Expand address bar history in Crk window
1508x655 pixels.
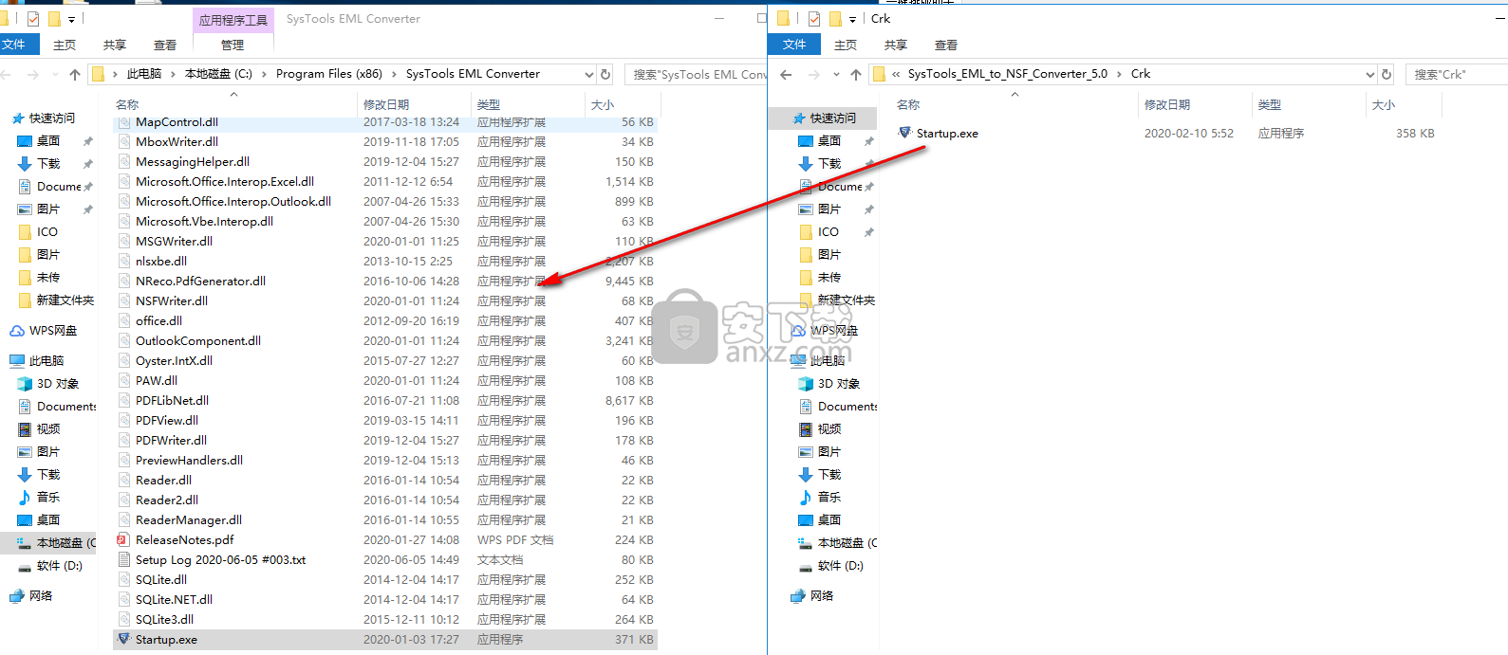tap(1369, 74)
